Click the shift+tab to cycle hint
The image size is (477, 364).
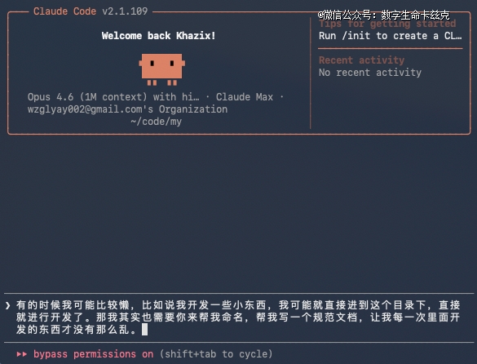[x=216, y=354]
